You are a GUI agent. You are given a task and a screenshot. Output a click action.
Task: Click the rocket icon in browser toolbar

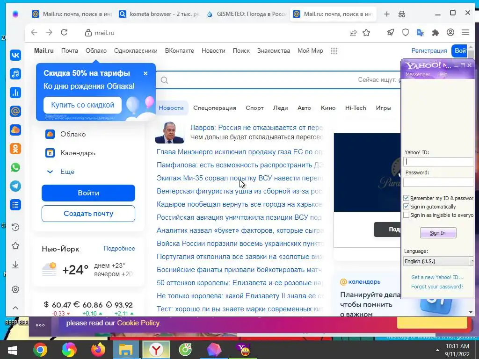[x=391, y=32]
